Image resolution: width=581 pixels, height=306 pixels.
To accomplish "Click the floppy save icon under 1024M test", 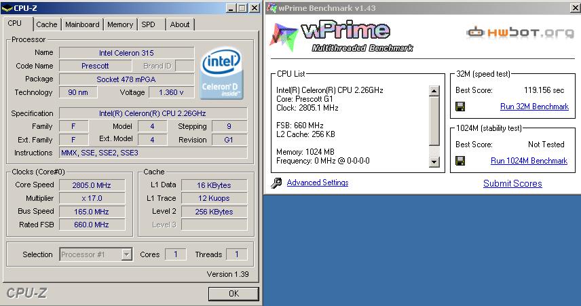I will 460,161.
